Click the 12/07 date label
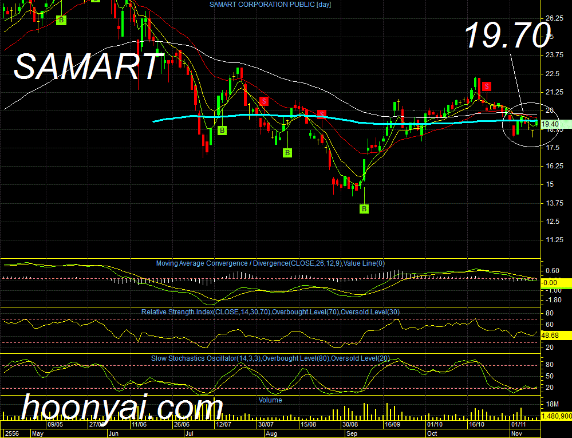 tap(224, 424)
